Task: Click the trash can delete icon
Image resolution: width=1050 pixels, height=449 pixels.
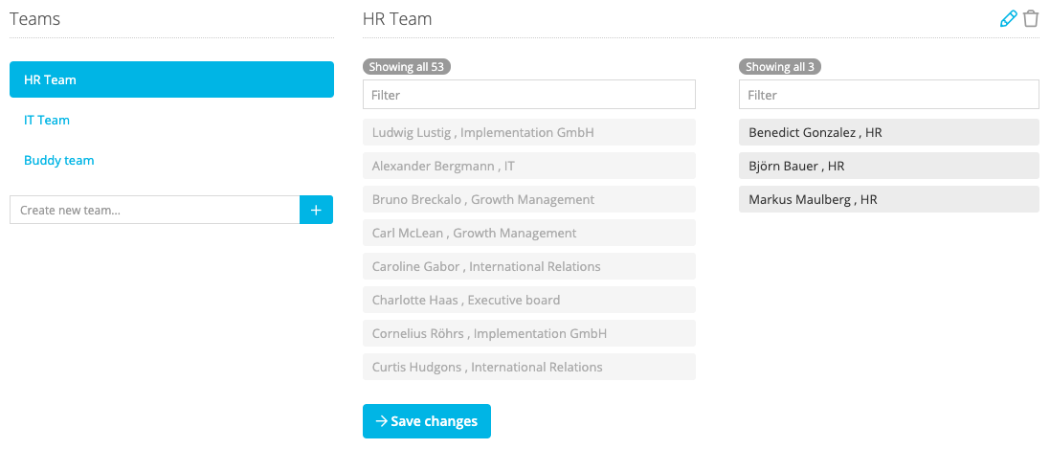Action: pyautogui.click(x=1031, y=19)
